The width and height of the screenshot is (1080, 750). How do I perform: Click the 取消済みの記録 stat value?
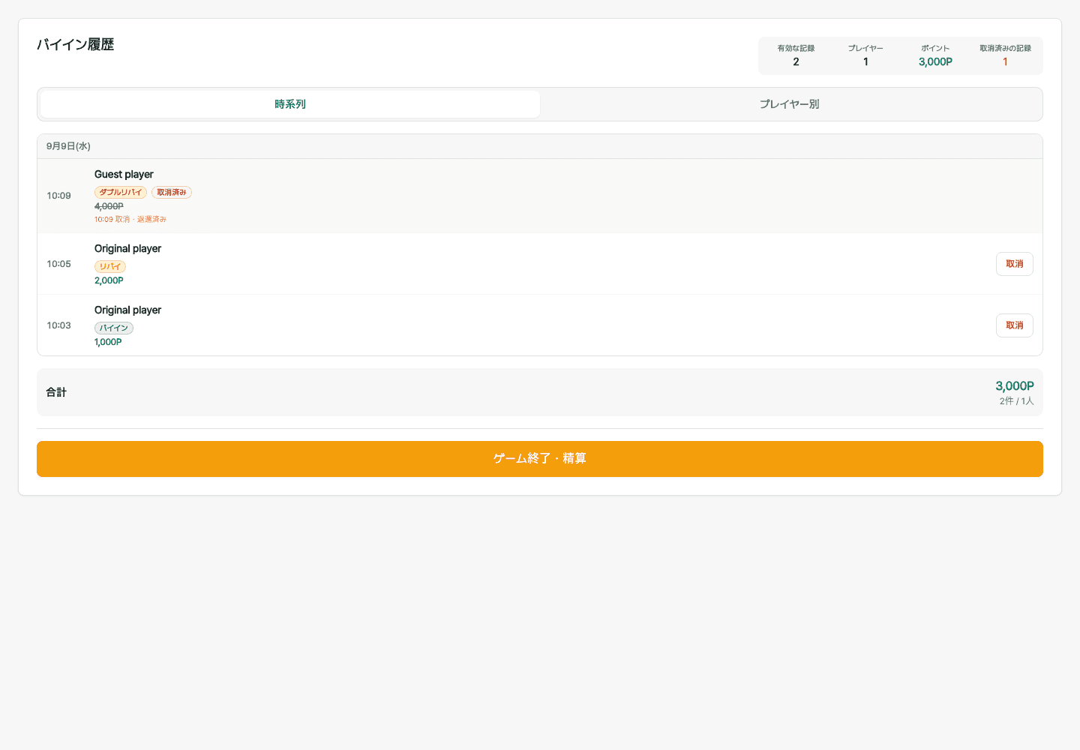(1005, 61)
